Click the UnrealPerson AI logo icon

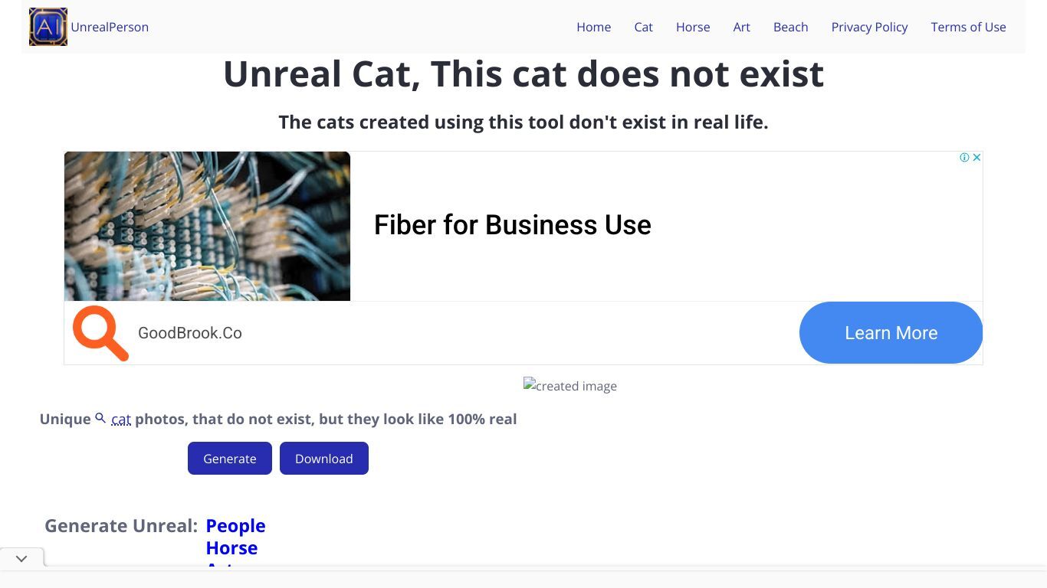(x=48, y=27)
